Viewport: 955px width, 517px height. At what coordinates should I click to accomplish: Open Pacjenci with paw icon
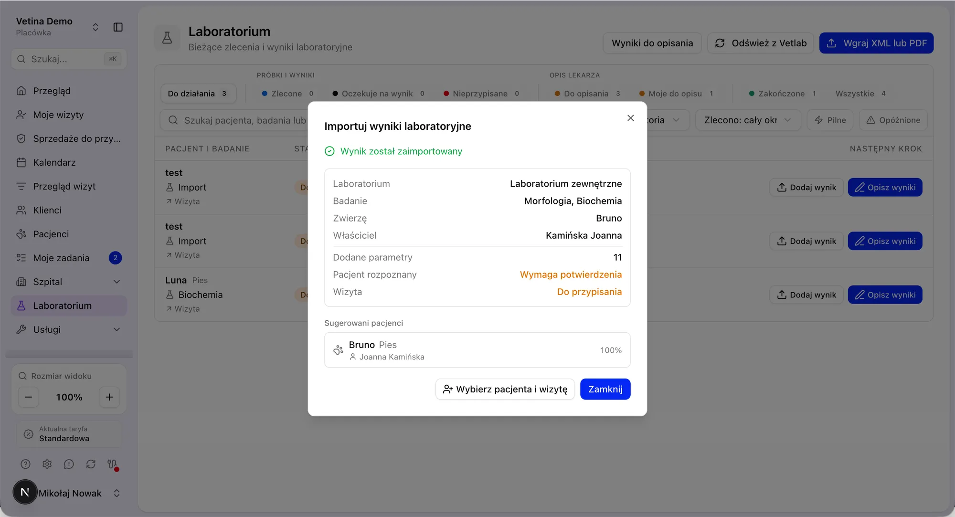[69, 234]
